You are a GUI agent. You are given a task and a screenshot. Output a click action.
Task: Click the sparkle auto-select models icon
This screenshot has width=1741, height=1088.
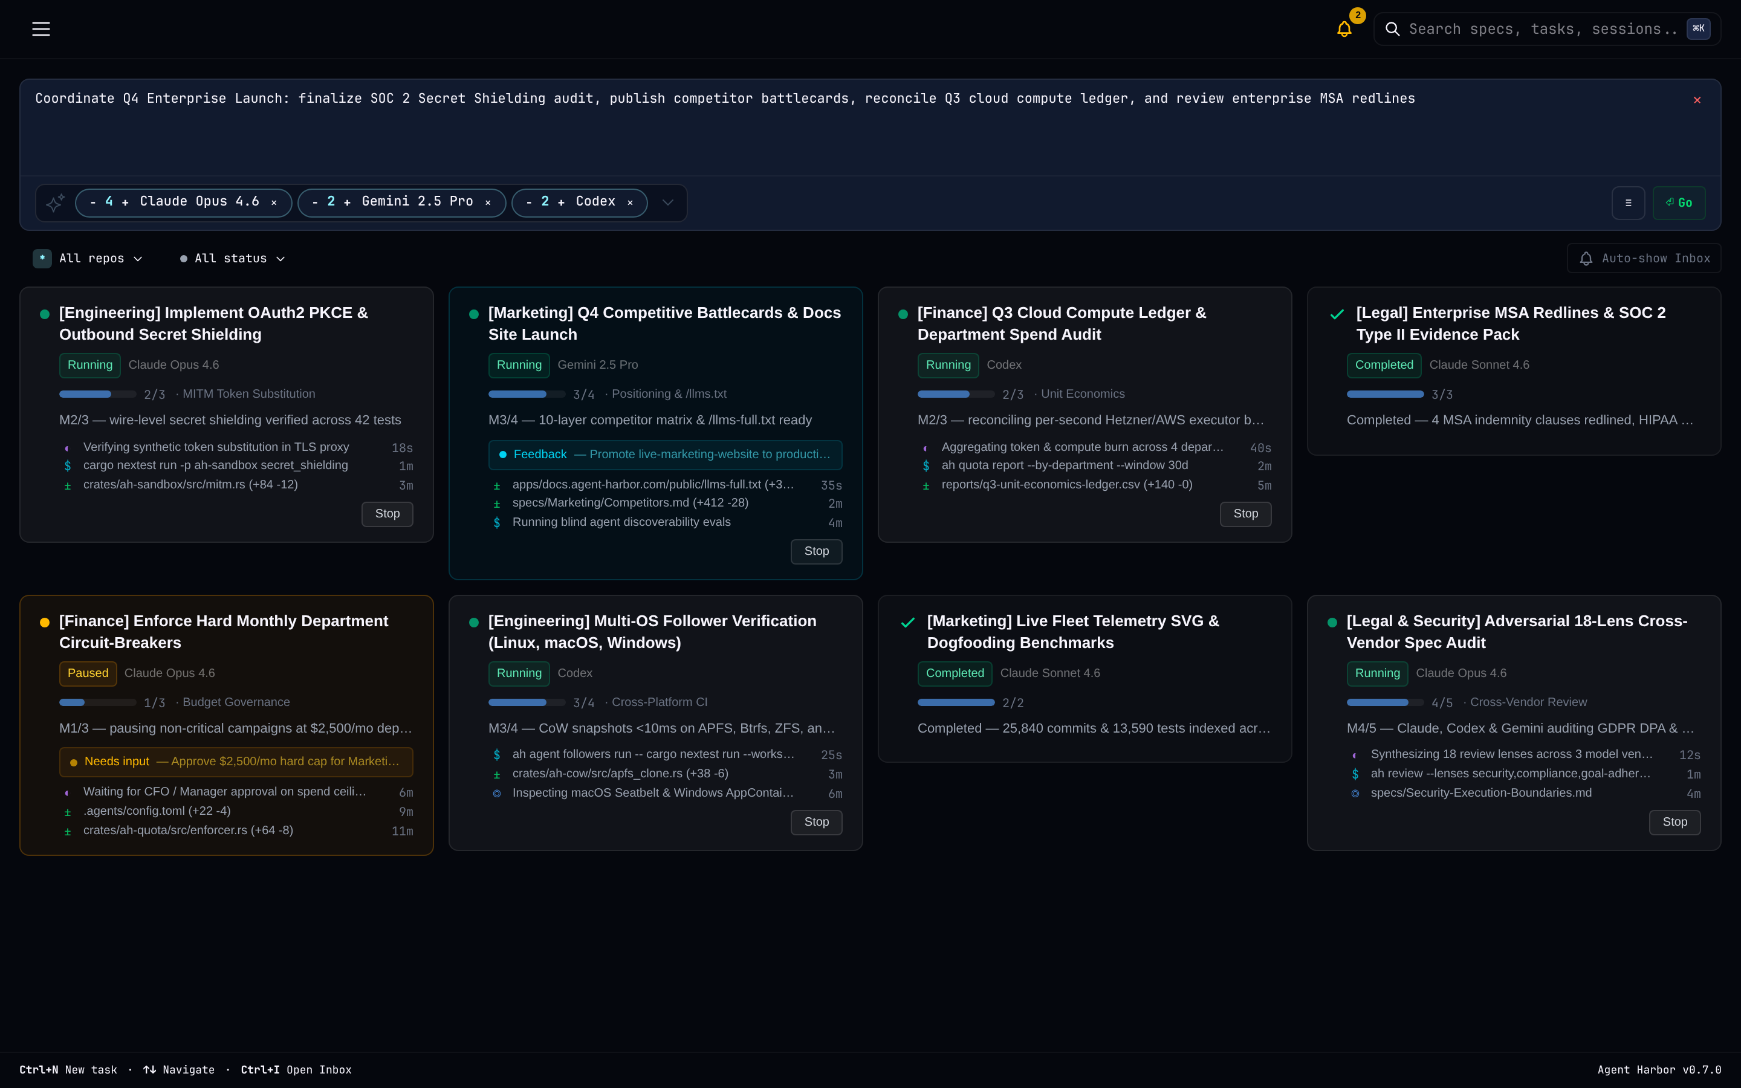(56, 203)
